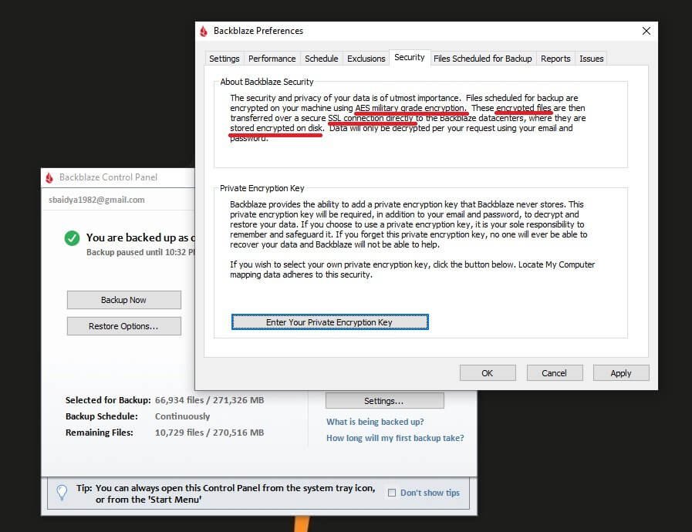Show the Reports tab
692x532 pixels.
point(555,59)
